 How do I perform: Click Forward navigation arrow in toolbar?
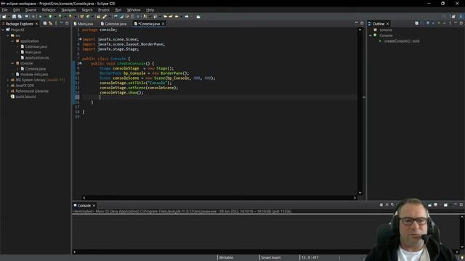(187, 17)
